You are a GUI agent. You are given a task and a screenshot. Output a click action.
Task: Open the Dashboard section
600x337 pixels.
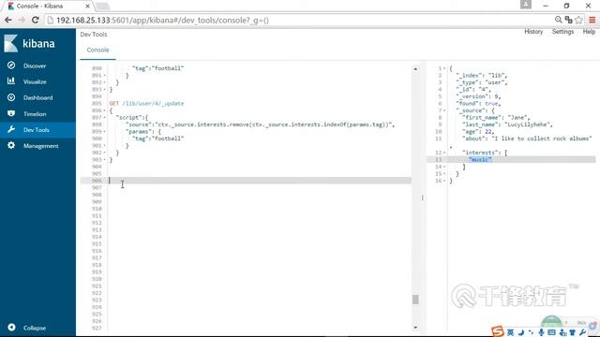pos(37,97)
